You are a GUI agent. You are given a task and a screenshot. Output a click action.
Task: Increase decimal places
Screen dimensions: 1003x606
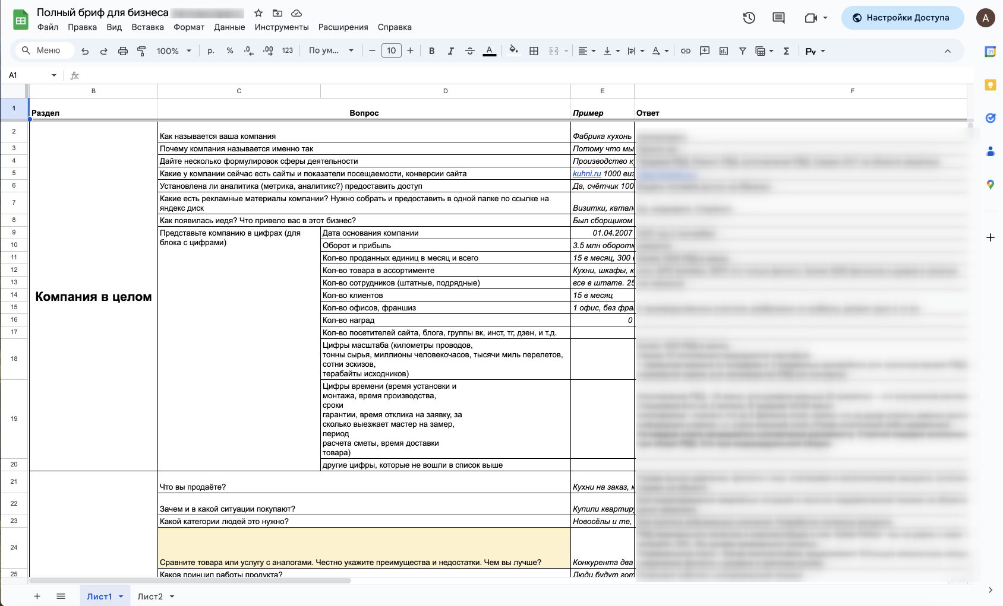[x=268, y=51]
